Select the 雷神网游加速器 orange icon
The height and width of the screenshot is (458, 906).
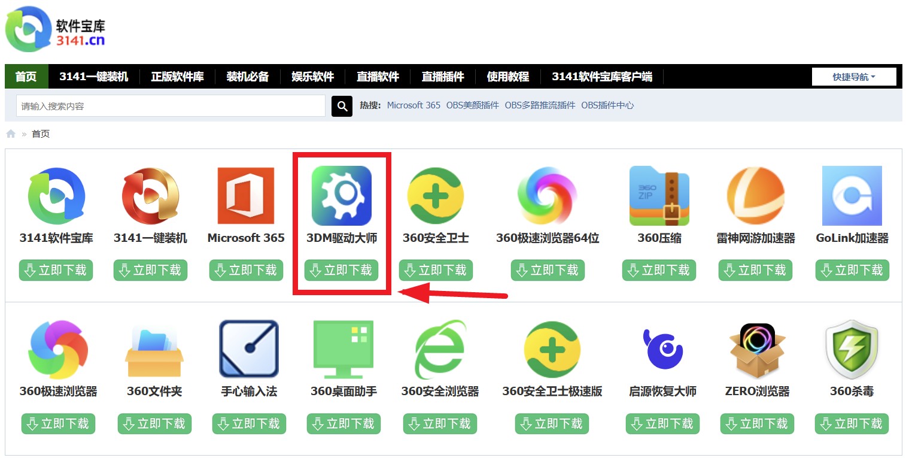point(755,196)
